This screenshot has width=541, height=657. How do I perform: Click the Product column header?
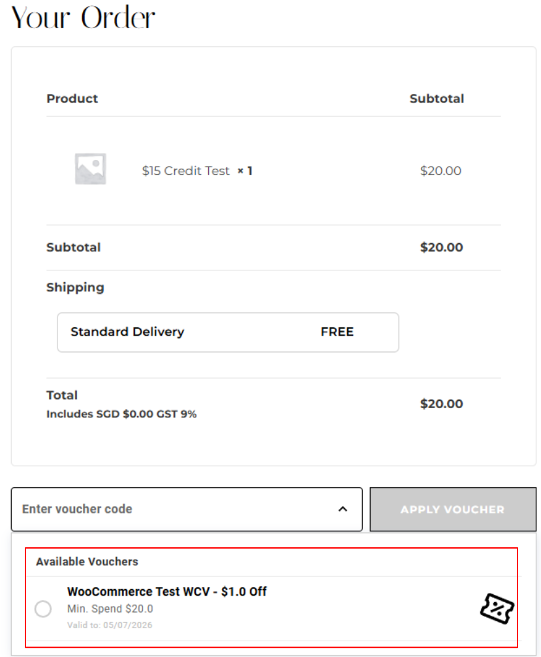click(x=72, y=99)
